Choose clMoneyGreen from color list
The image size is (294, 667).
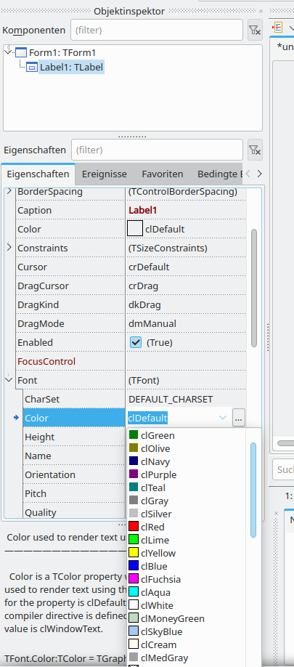[x=186, y=618]
